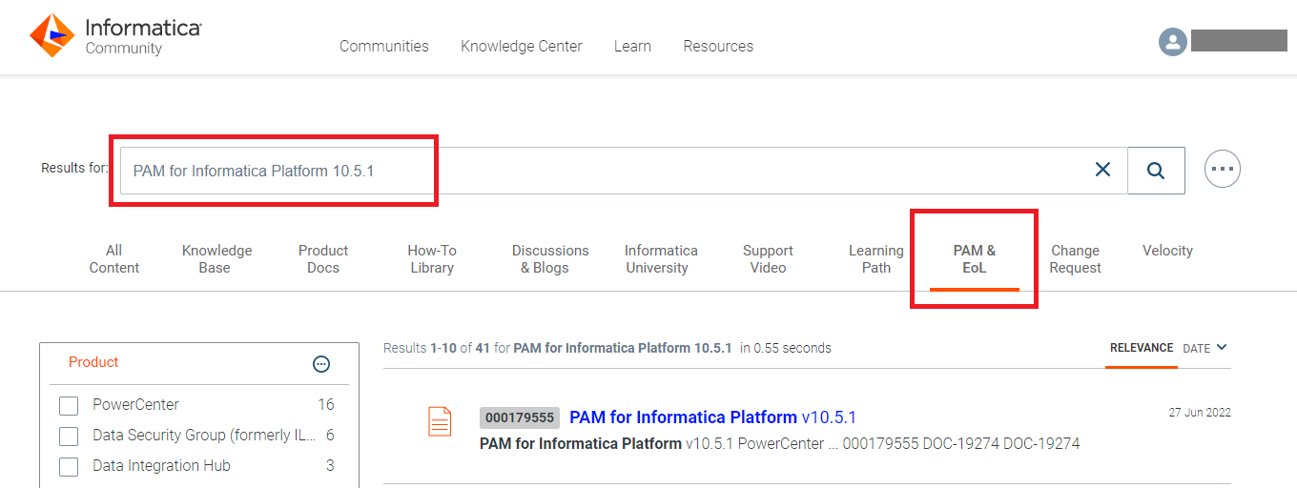Switch to the Discussions & Blogs tab
The image size is (1297, 488).
pyautogui.click(x=550, y=259)
